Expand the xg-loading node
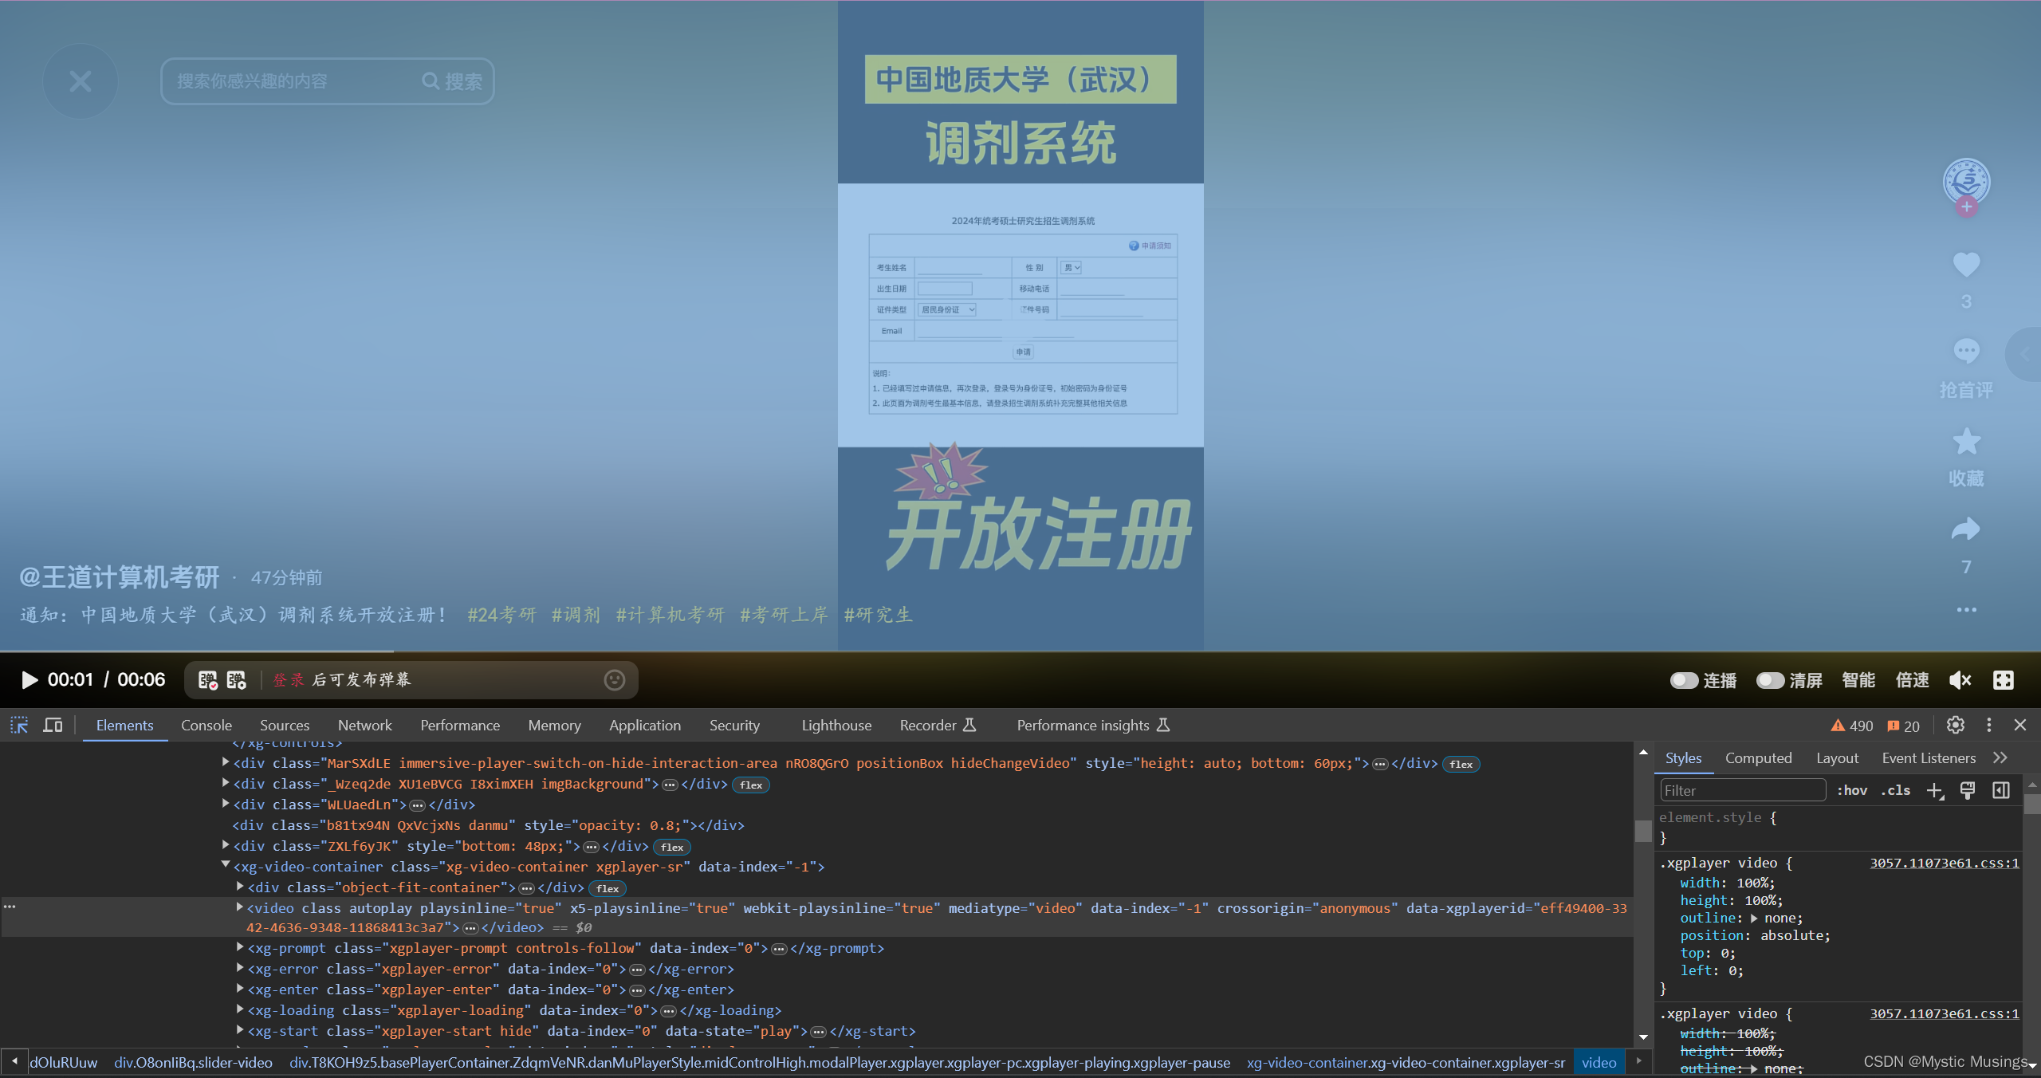Image resolution: width=2041 pixels, height=1078 pixels. coord(240,1009)
